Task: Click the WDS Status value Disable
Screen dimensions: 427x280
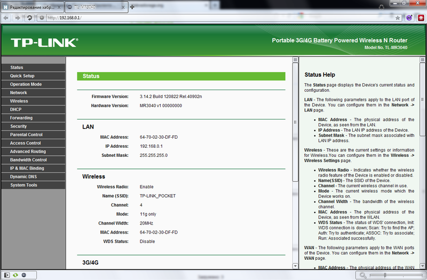Action: coord(147,242)
